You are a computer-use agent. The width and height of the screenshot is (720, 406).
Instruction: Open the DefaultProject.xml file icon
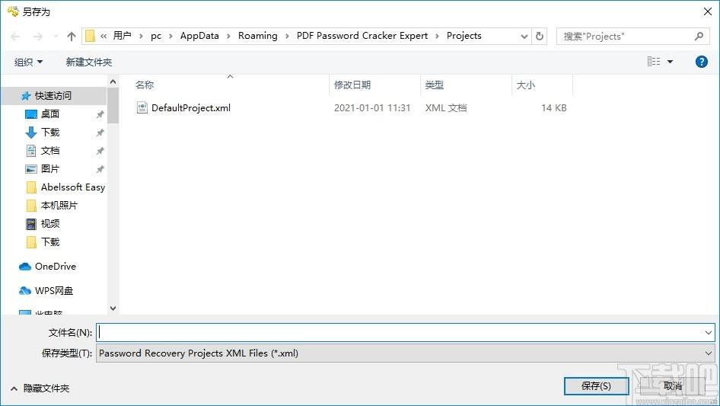pos(142,108)
